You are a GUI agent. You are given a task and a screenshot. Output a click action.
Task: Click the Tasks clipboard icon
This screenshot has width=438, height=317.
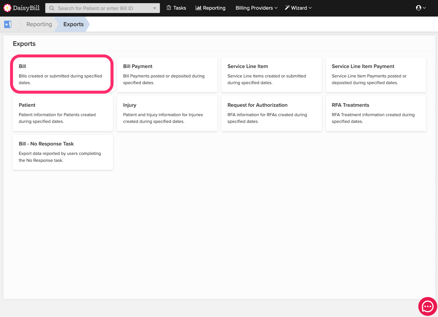[x=169, y=8]
